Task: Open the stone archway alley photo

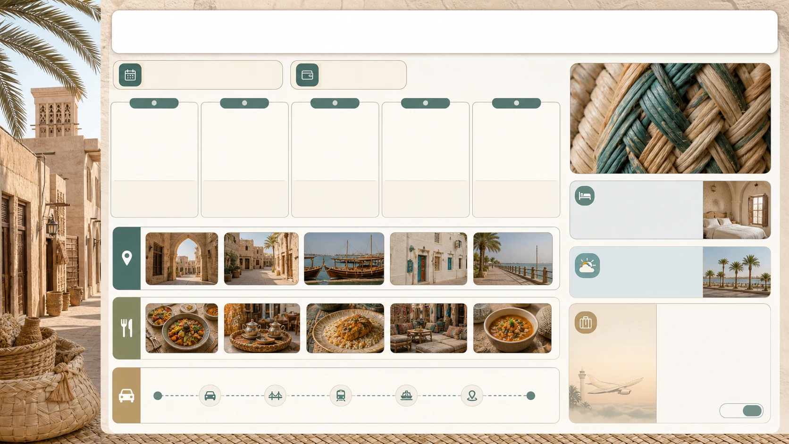Action: 182,259
